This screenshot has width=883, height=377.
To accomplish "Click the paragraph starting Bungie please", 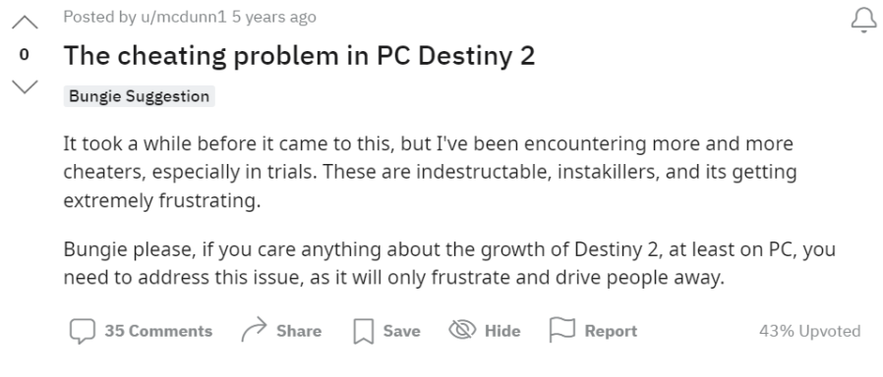I will point(449,263).
